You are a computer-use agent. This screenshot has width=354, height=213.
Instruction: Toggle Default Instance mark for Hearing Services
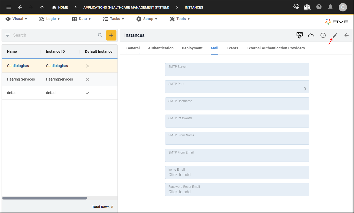pos(88,79)
